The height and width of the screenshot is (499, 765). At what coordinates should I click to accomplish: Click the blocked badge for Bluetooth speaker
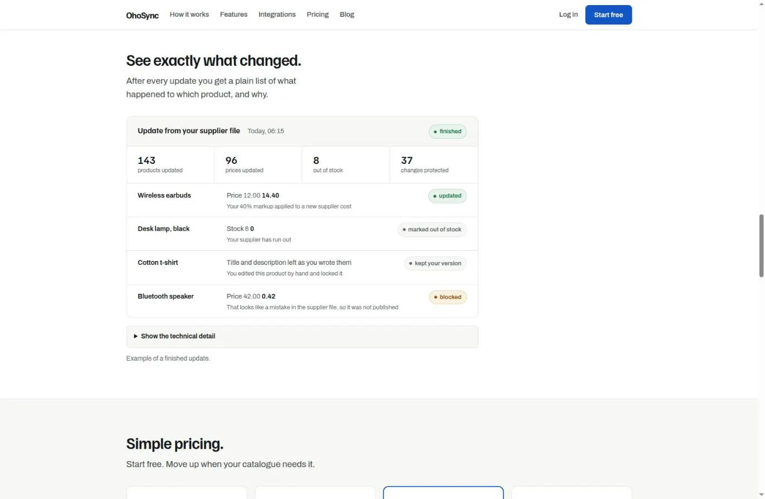click(x=448, y=297)
